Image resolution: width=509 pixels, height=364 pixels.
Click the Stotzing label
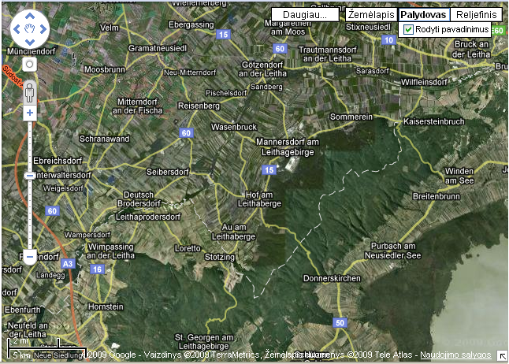[x=220, y=257]
